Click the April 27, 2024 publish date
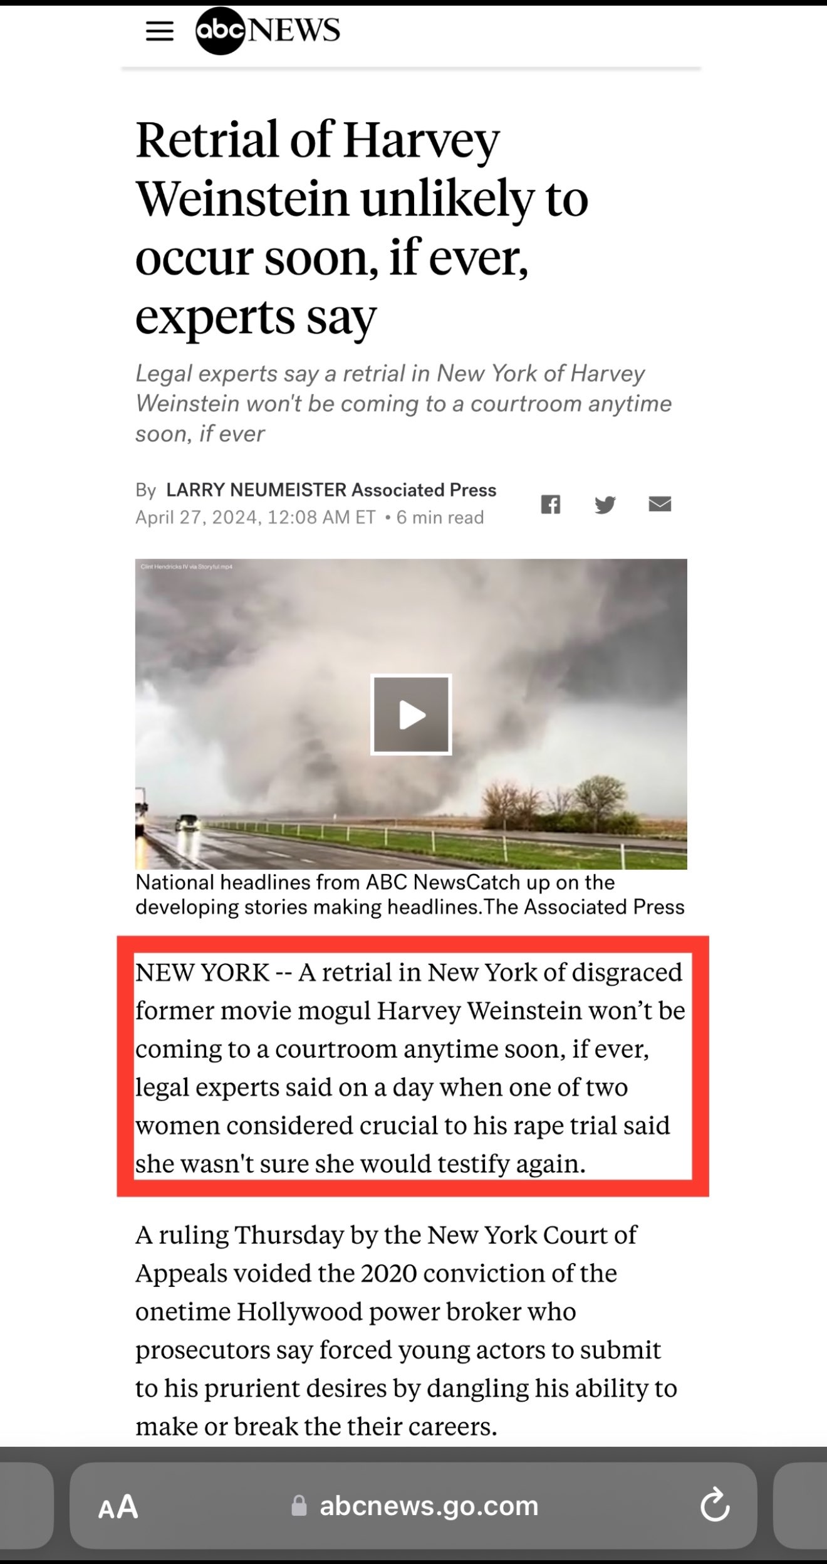 (x=197, y=517)
